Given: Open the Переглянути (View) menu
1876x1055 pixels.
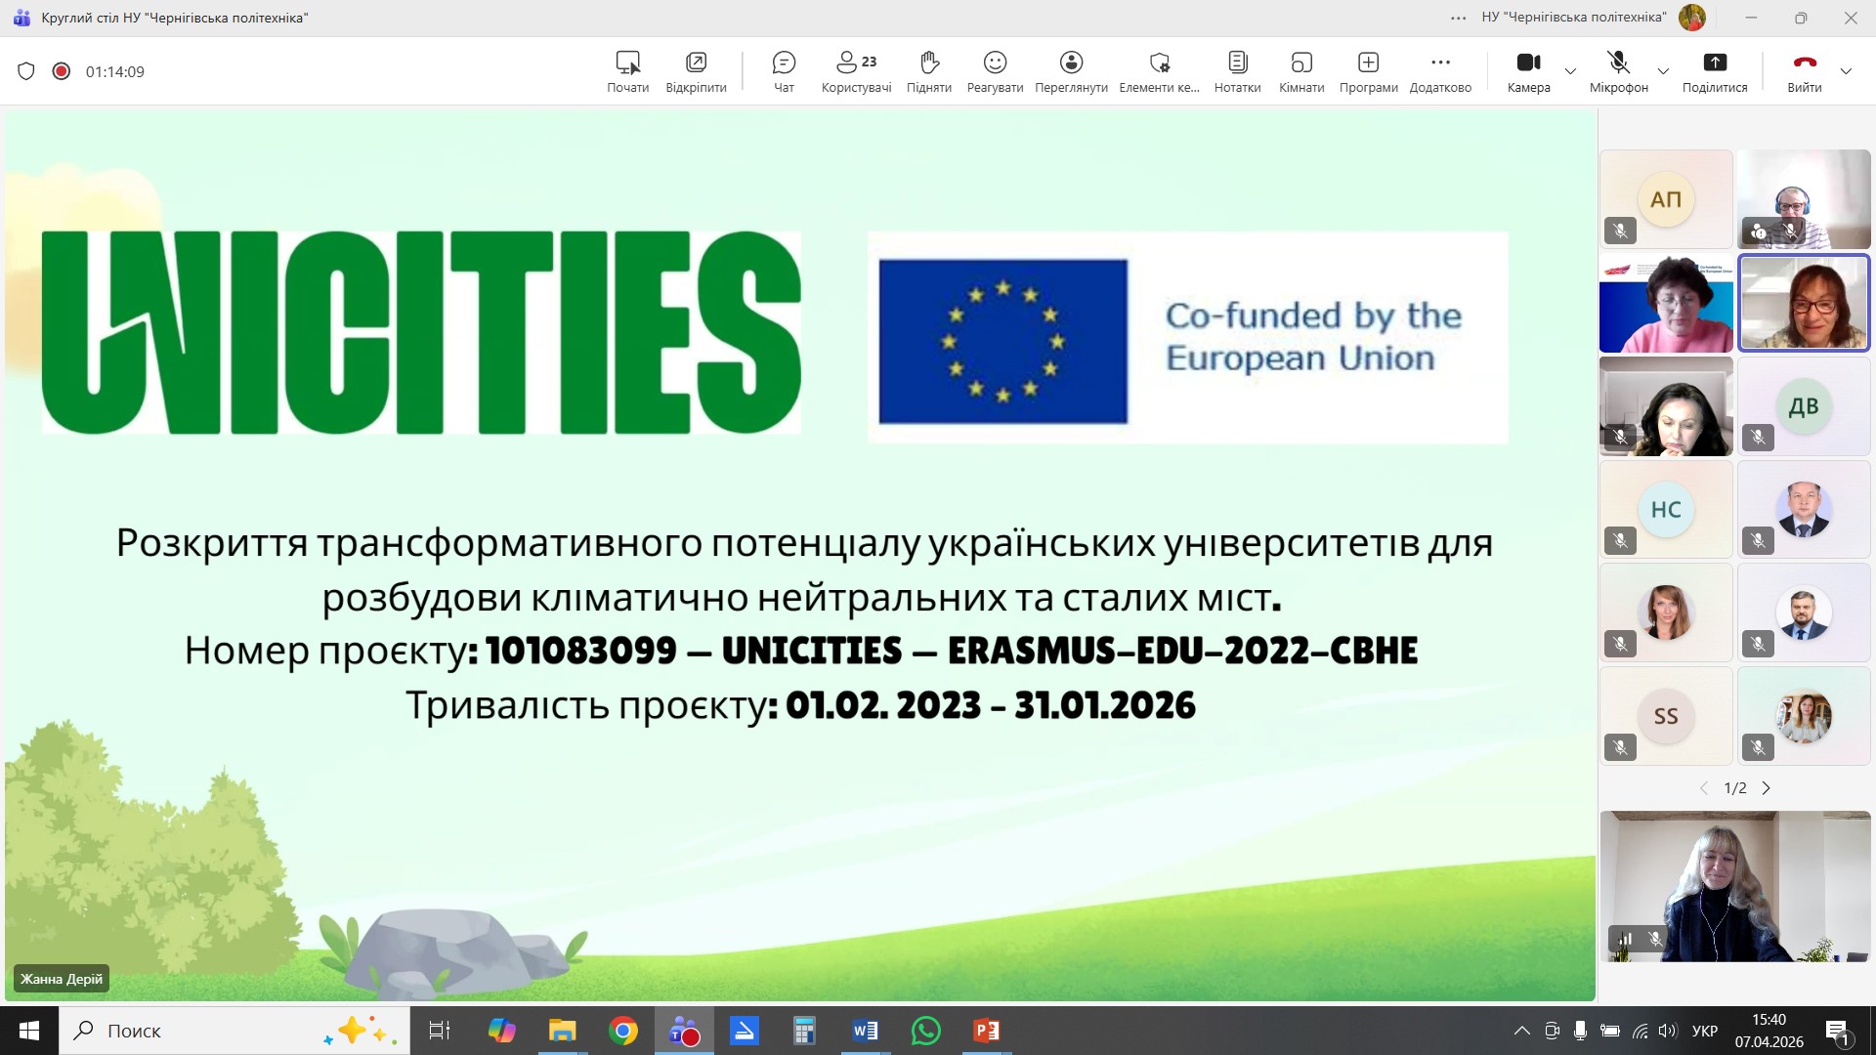Looking at the screenshot, I should 1071,70.
